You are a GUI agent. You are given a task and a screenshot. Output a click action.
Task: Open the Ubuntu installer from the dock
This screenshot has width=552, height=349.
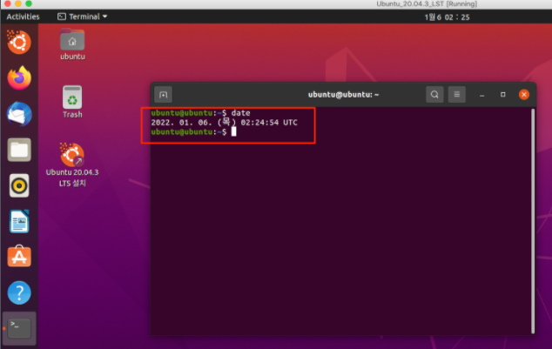19,43
